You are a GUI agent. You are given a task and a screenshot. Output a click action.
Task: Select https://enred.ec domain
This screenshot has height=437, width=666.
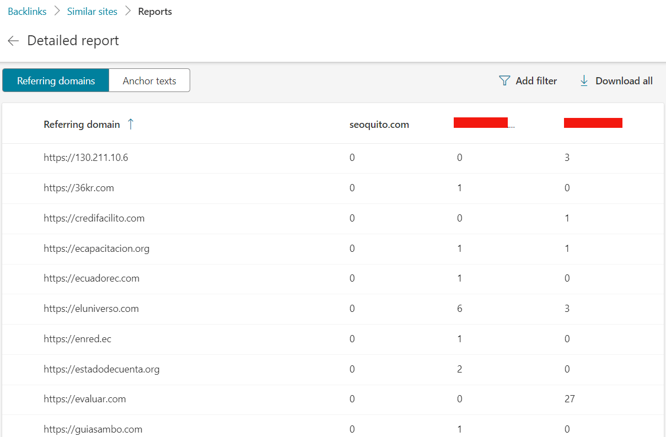coord(77,339)
